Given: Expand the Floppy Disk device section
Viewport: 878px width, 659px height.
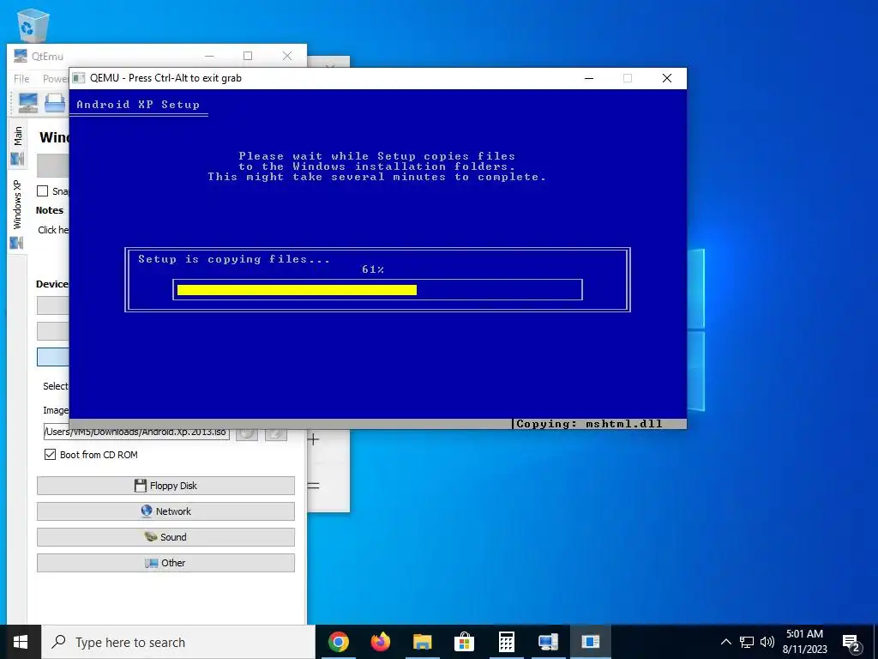Looking at the screenshot, I should (165, 486).
